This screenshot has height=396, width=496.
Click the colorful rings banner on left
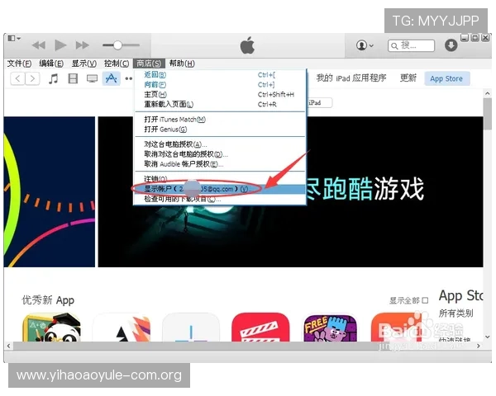50,191
